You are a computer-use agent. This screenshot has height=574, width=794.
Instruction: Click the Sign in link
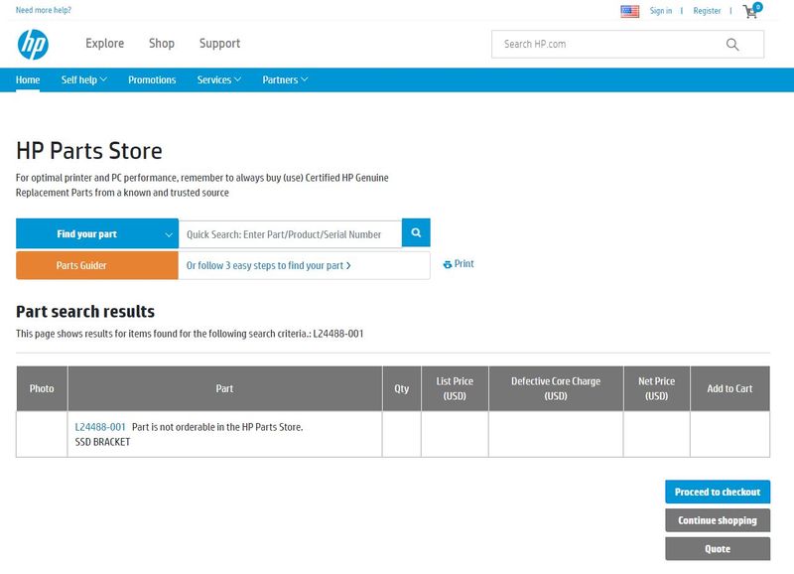click(x=660, y=11)
